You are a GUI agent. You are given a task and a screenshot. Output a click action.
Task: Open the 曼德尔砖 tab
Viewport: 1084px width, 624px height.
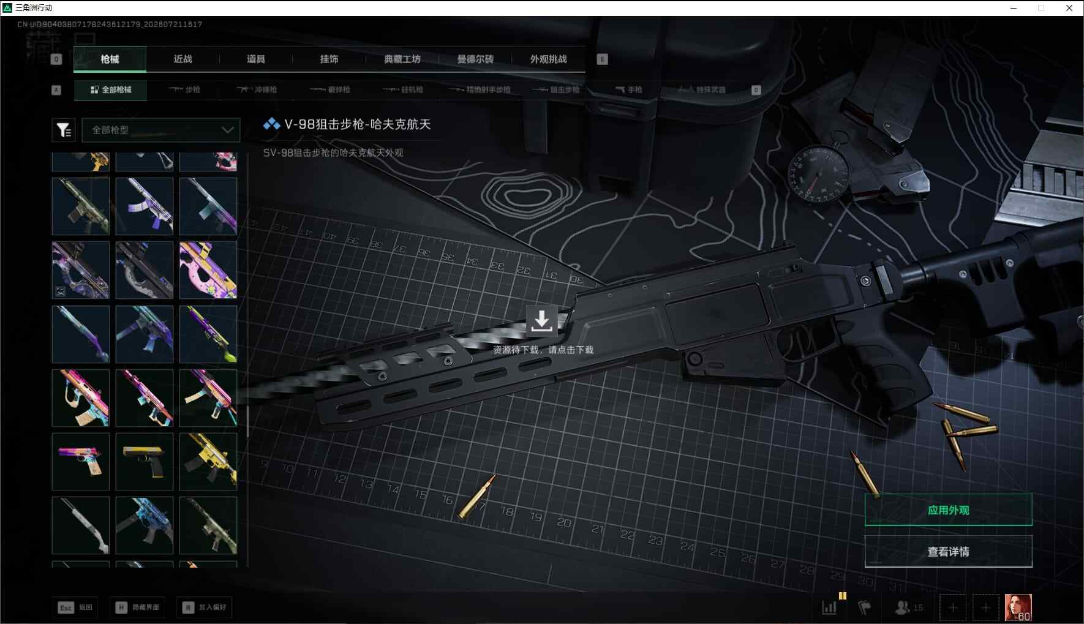point(475,59)
